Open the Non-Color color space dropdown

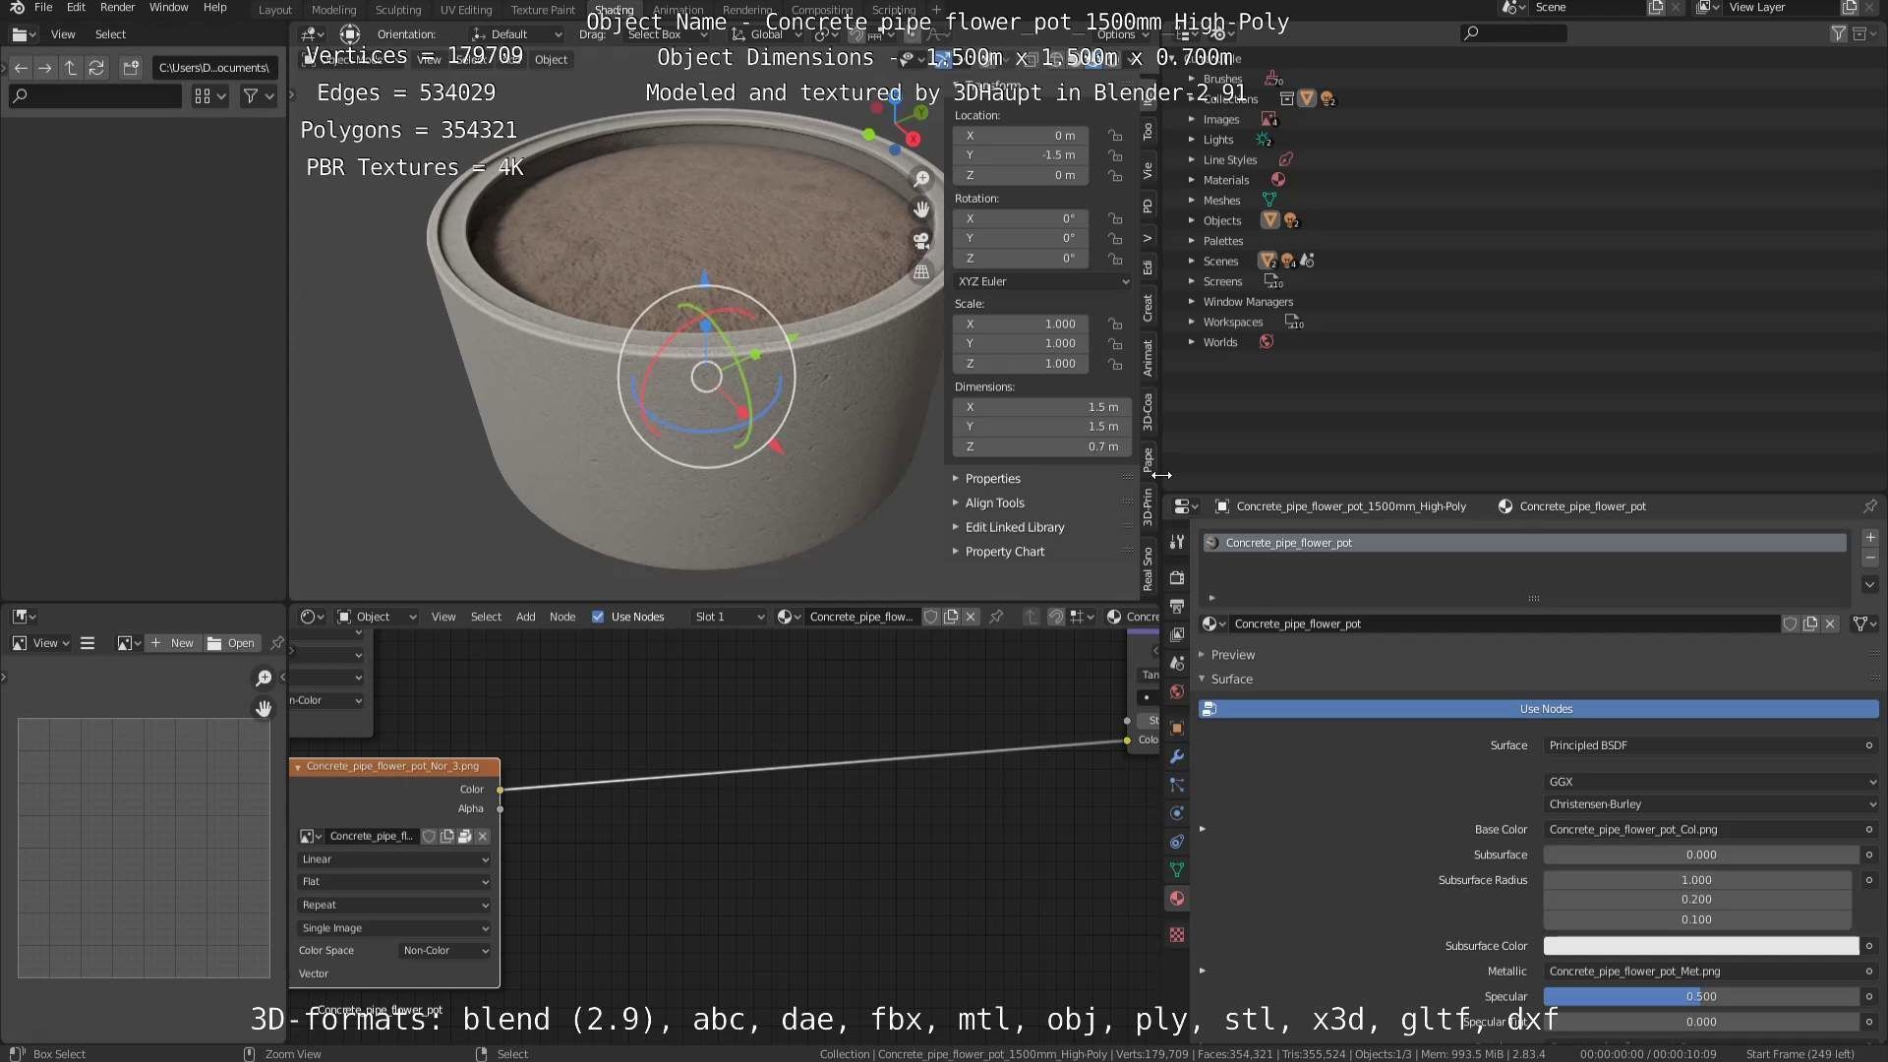click(445, 952)
